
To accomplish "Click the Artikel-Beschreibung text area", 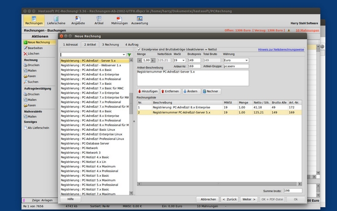I will [x=193, y=78].
